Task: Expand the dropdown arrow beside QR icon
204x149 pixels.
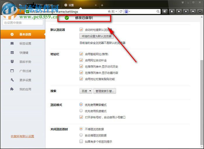Action: click(116, 11)
